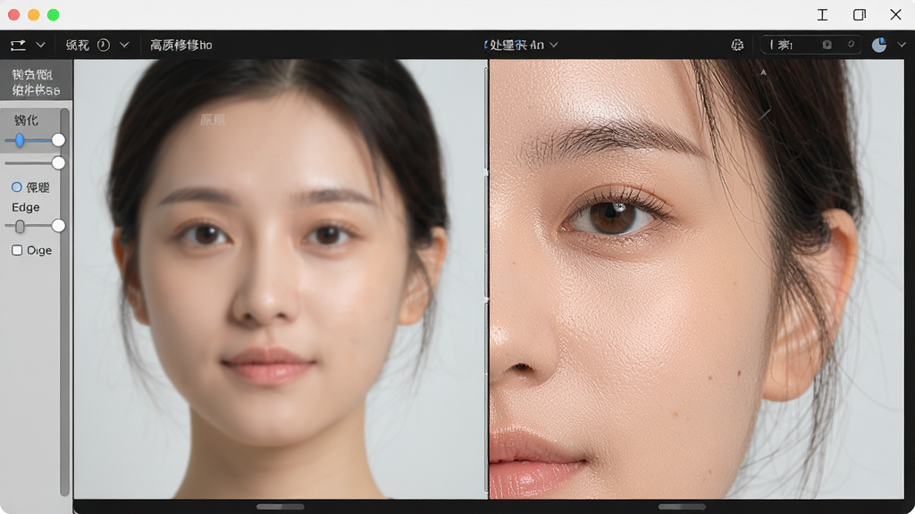Click inside the rounded search field
This screenshot has height=514, width=915.
pyautogui.click(x=810, y=45)
